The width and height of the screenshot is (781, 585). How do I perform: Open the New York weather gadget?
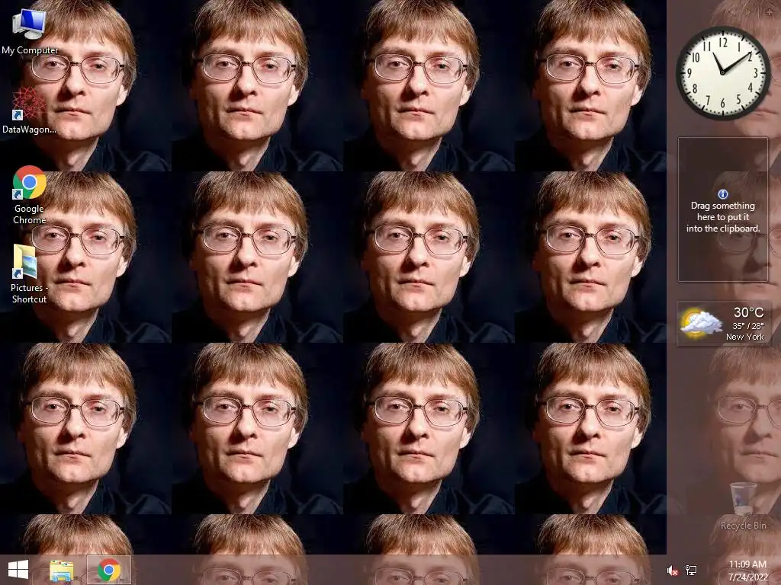pyautogui.click(x=724, y=323)
